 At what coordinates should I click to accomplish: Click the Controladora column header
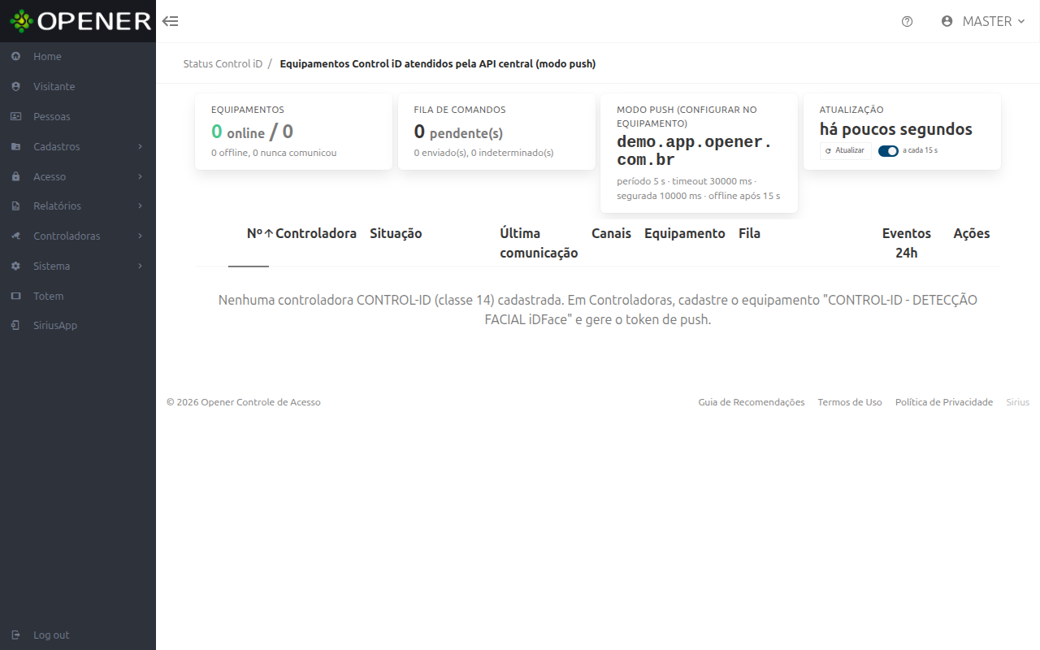coord(316,233)
